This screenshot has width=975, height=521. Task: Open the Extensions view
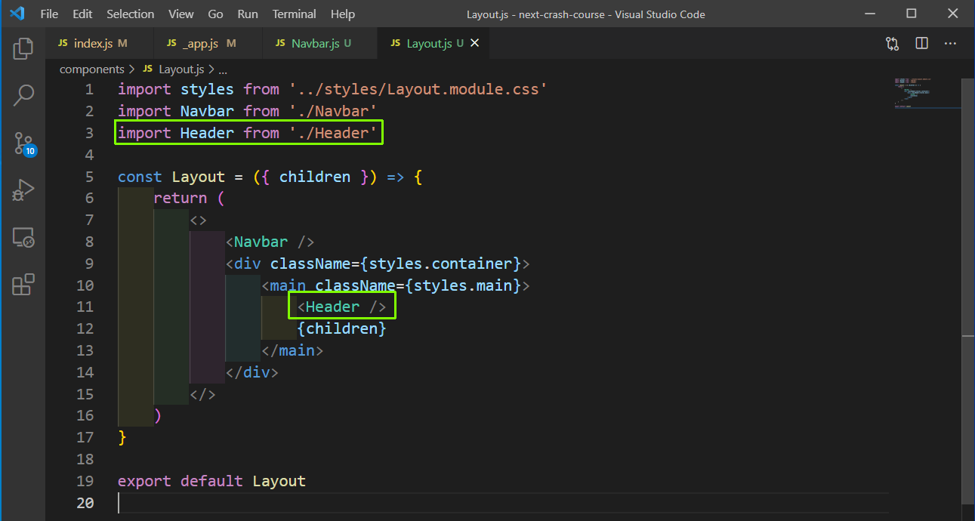coord(23,285)
